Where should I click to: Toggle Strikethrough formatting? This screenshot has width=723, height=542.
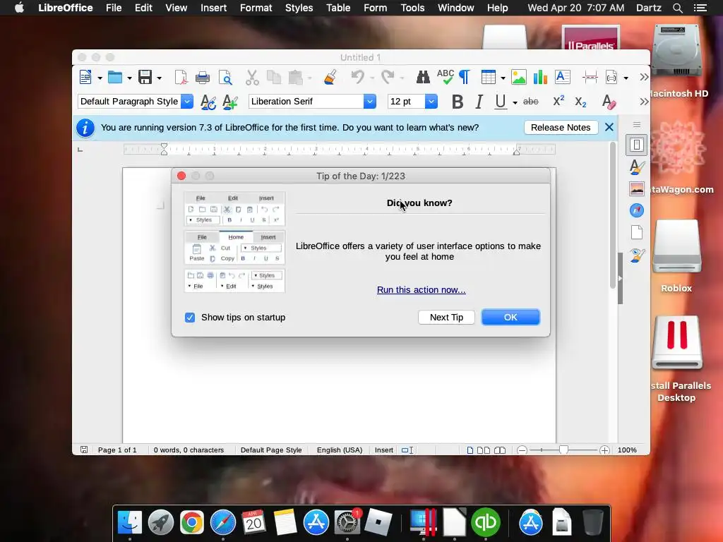(x=531, y=102)
